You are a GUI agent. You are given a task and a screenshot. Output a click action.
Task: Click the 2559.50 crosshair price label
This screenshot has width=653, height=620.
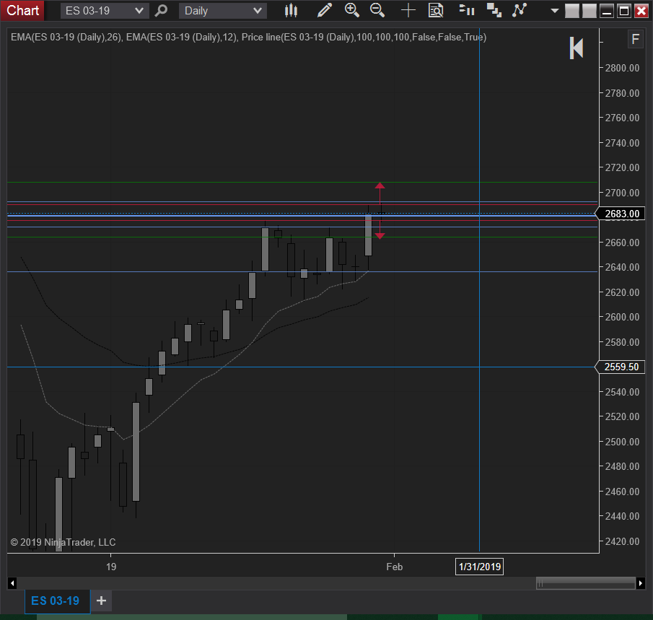(620, 367)
